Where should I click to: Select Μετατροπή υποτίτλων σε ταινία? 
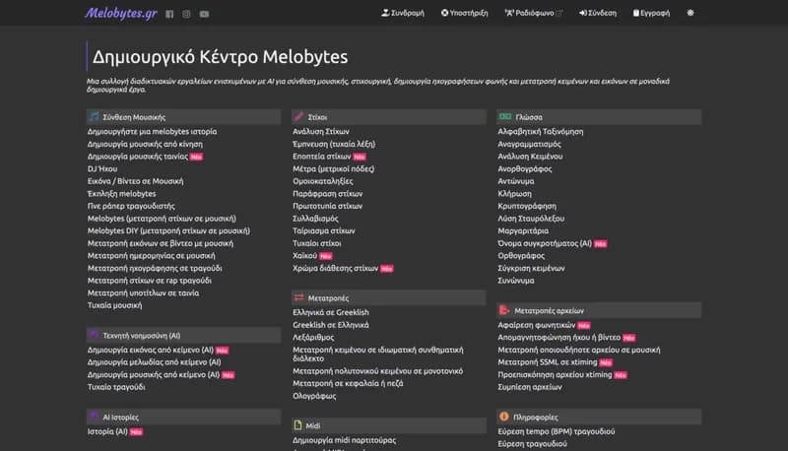pyautogui.click(x=143, y=292)
